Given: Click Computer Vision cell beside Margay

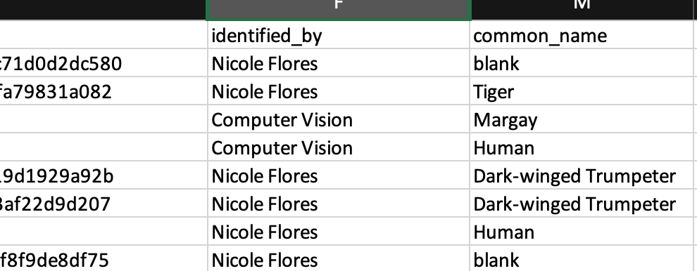Looking at the screenshot, I should (339, 119).
